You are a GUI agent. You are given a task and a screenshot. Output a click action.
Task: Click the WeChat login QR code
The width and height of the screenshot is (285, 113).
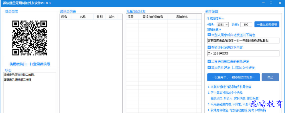pyautogui.click(x=30, y=38)
